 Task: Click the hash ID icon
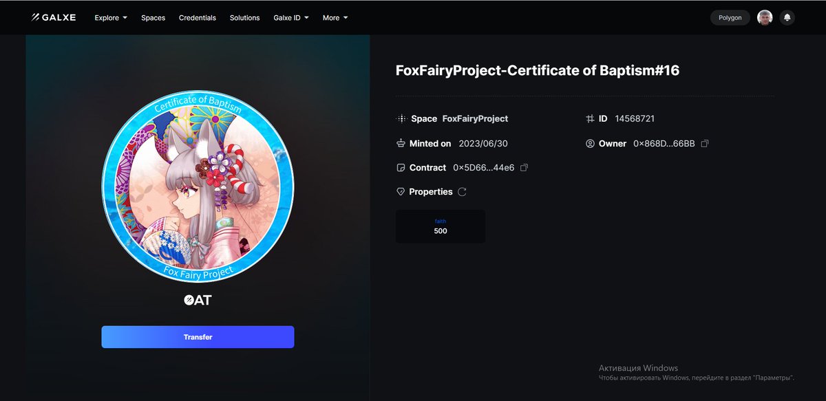[590, 118]
